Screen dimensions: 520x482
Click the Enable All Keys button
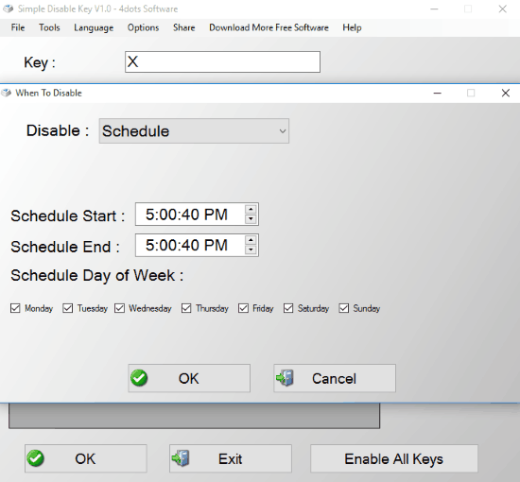pos(394,458)
